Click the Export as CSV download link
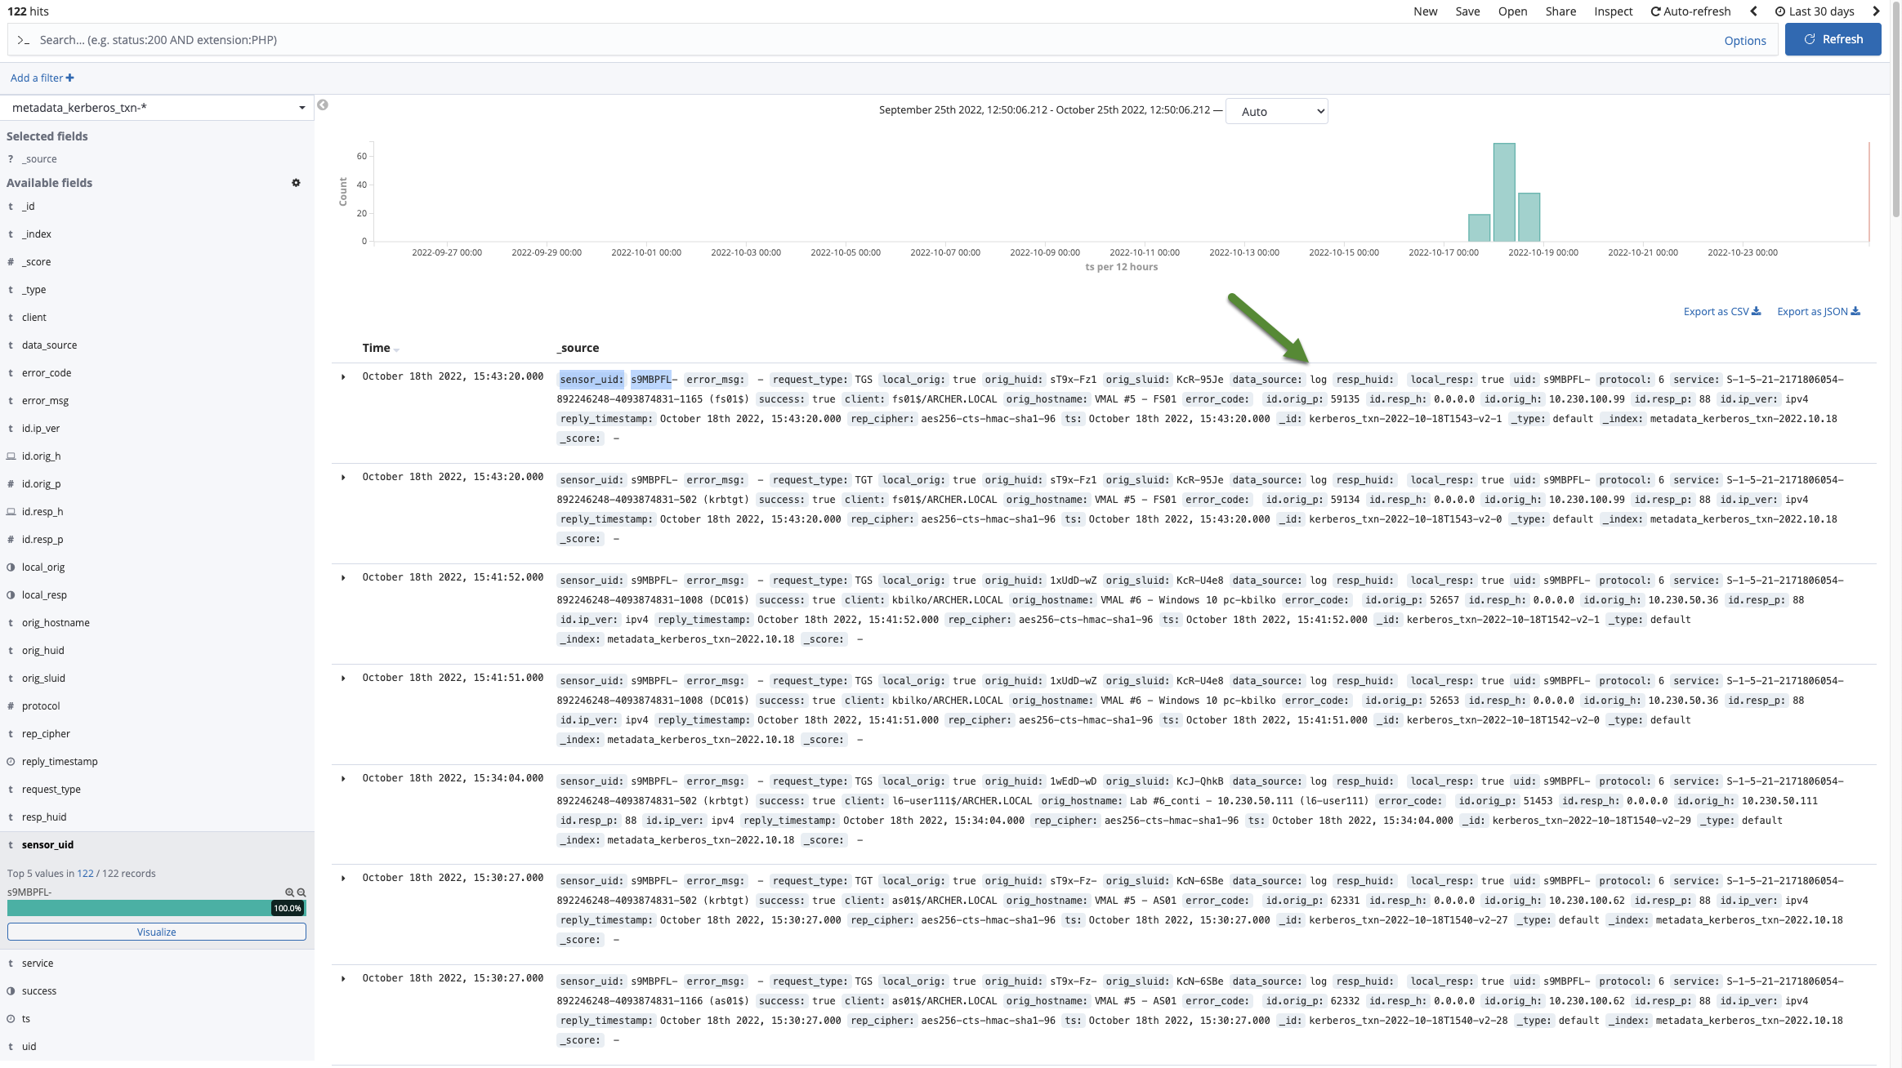The image size is (1902, 1068). pyautogui.click(x=1721, y=312)
